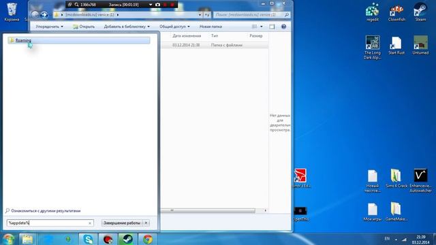This screenshot has width=436, height=245.
Task: Sort by Тип column header
Action: tap(215, 36)
